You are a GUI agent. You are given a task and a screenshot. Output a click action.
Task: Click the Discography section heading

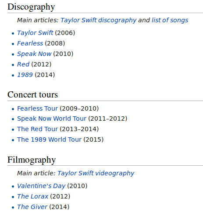tap(31, 7)
